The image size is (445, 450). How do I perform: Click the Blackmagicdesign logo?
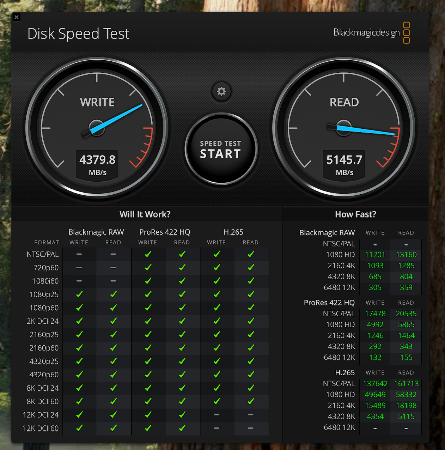(x=372, y=33)
